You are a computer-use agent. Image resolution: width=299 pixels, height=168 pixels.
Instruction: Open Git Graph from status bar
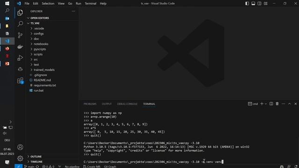point(110,167)
